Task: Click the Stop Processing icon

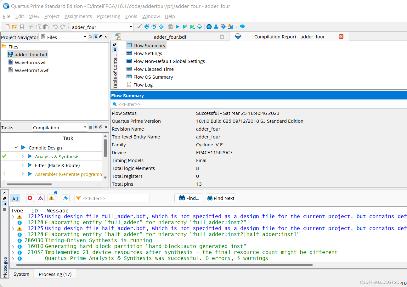Action: point(170,27)
